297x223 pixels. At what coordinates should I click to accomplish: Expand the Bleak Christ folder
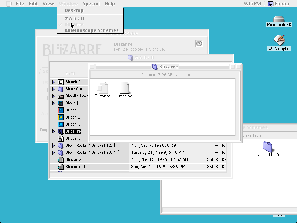(x=53, y=89)
